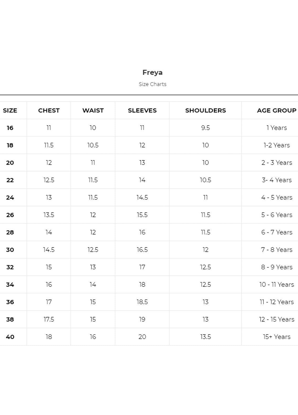Select size 40 row label
Viewport: 298px width, 415px height.
(10, 337)
